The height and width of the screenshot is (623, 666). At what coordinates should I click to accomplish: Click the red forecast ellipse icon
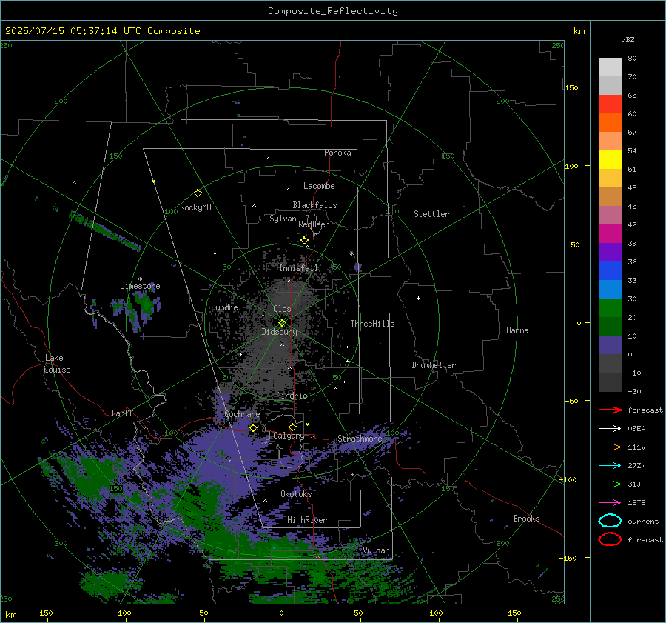coord(610,539)
